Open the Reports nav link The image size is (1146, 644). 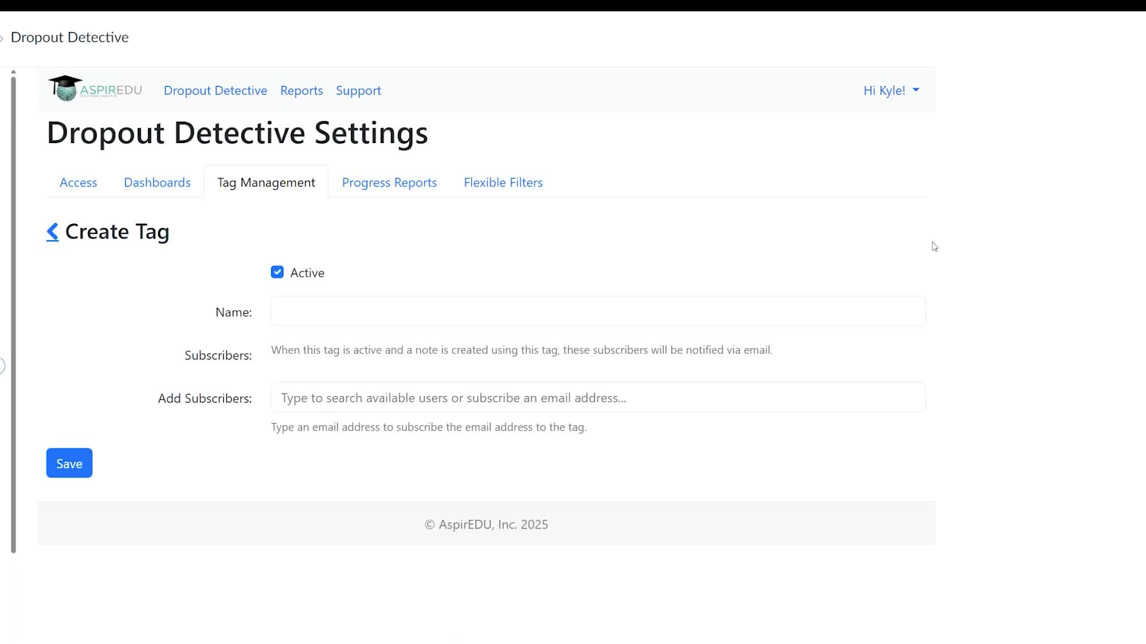(301, 91)
